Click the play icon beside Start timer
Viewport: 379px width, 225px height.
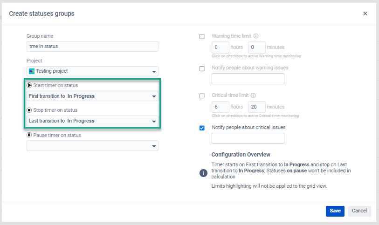click(29, 86)
